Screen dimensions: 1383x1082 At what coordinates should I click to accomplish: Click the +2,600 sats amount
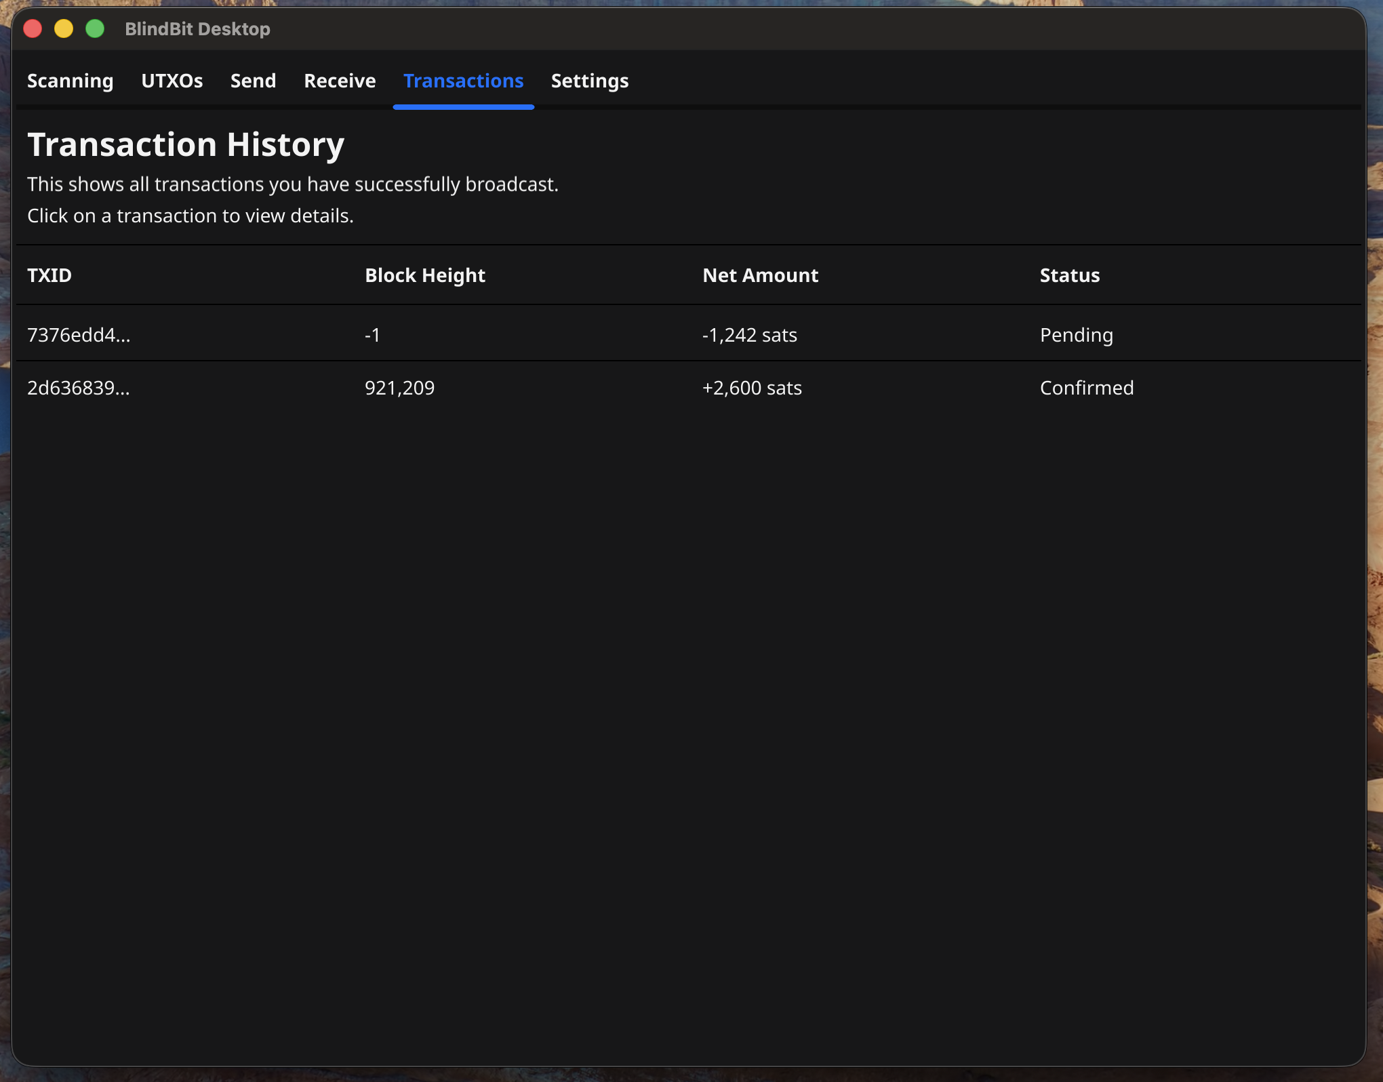751,388
